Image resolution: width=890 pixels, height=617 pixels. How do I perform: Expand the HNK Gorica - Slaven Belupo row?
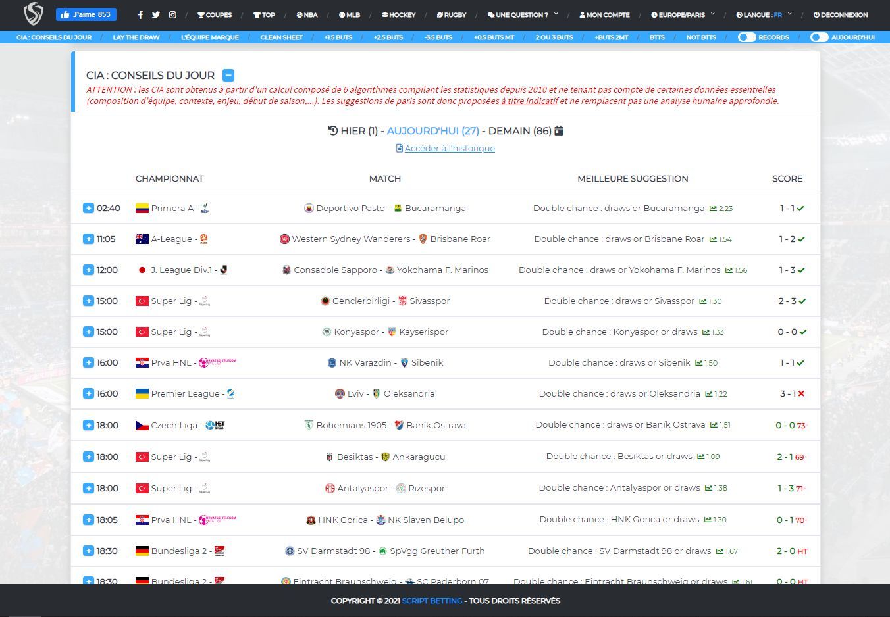coord(88,520)
